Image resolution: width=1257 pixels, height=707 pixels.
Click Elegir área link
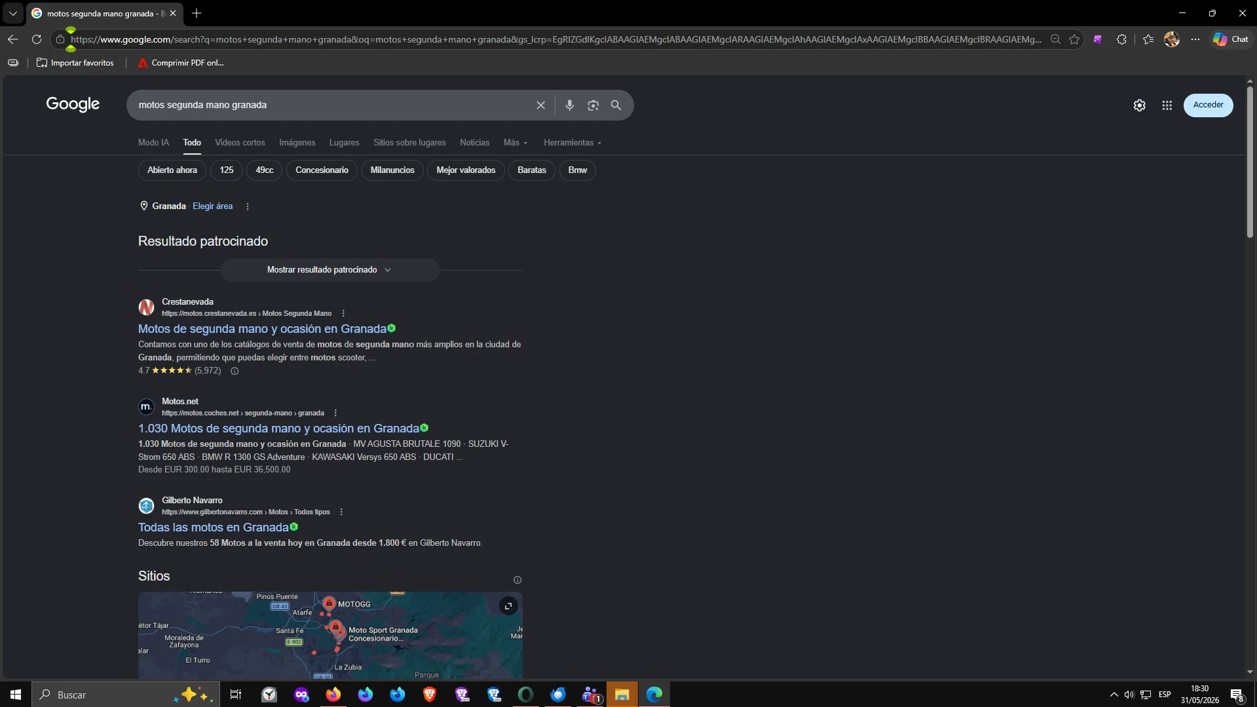coord(212,206)
